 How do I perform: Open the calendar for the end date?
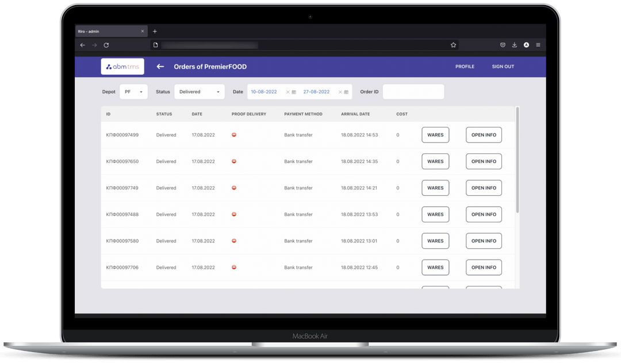(346, 92)
